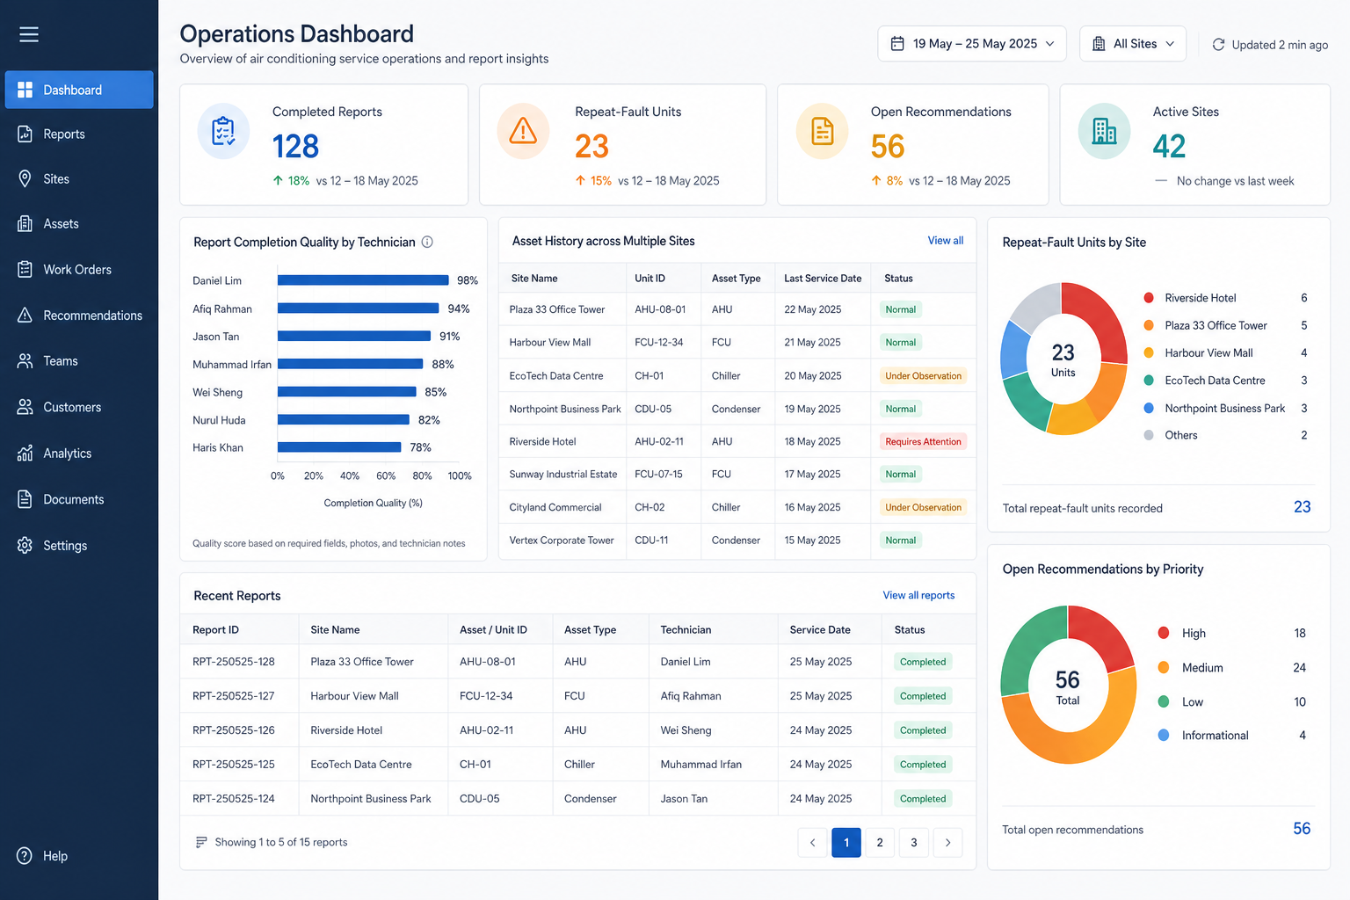Click Cityland Commercial site name
The width and height of the screenshot is (1350, 900).
(x=555, y=507)
